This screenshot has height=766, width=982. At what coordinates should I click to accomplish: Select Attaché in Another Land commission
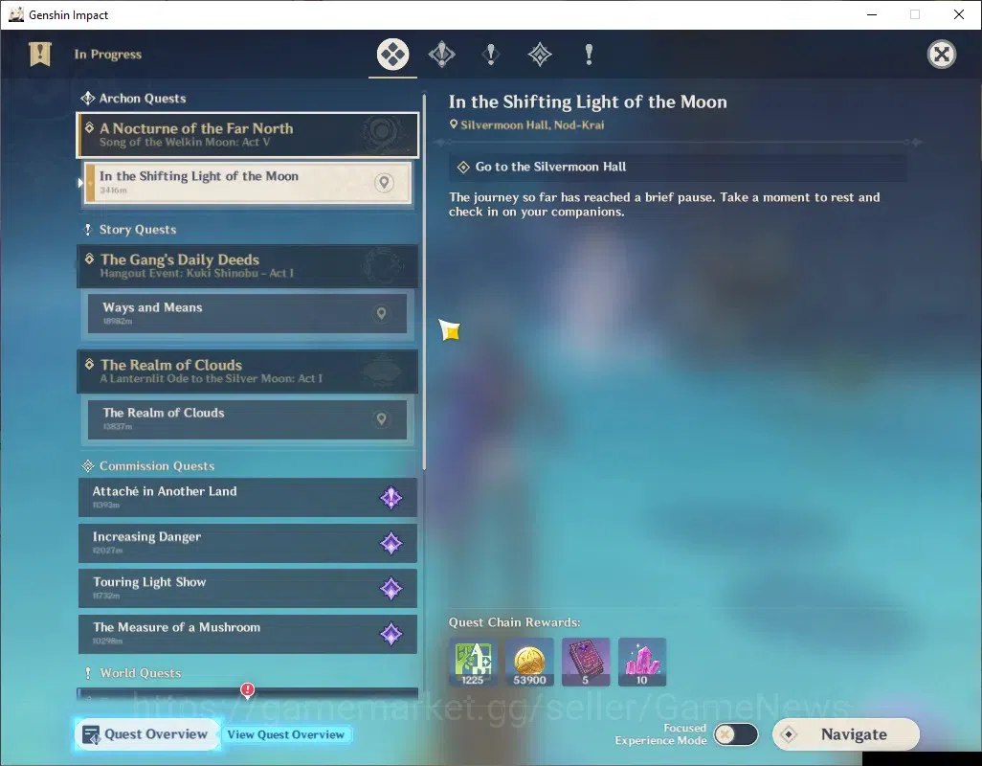(247, 497)
